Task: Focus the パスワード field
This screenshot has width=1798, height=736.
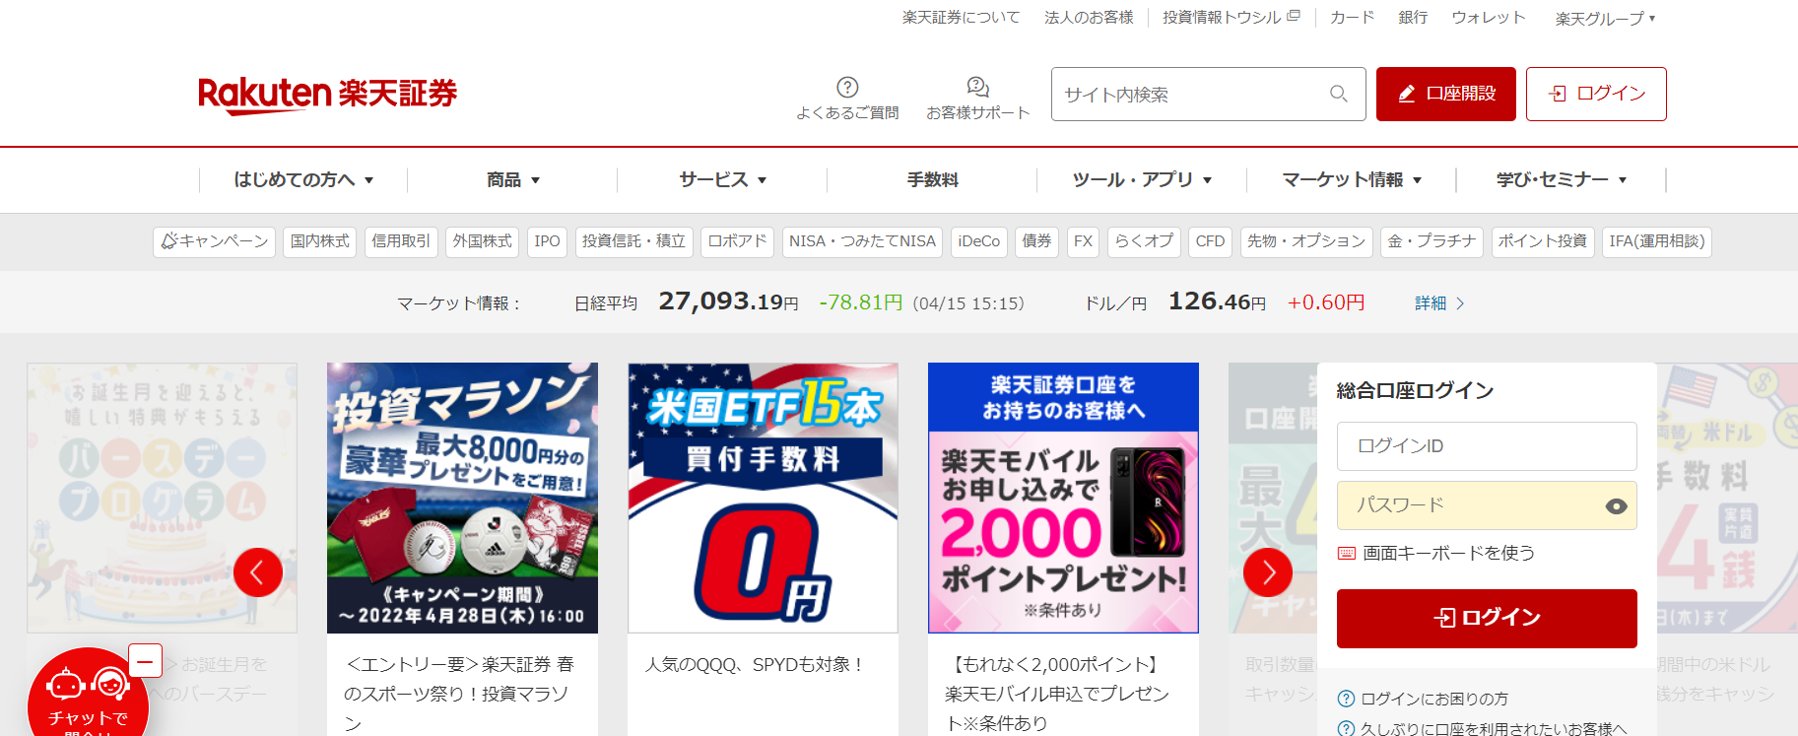Action: [x=1487, y=505]
